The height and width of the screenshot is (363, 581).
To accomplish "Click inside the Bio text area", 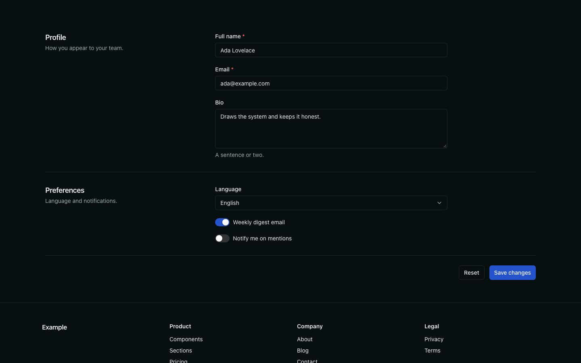I will pyautogui.click(x=331, y=129).
